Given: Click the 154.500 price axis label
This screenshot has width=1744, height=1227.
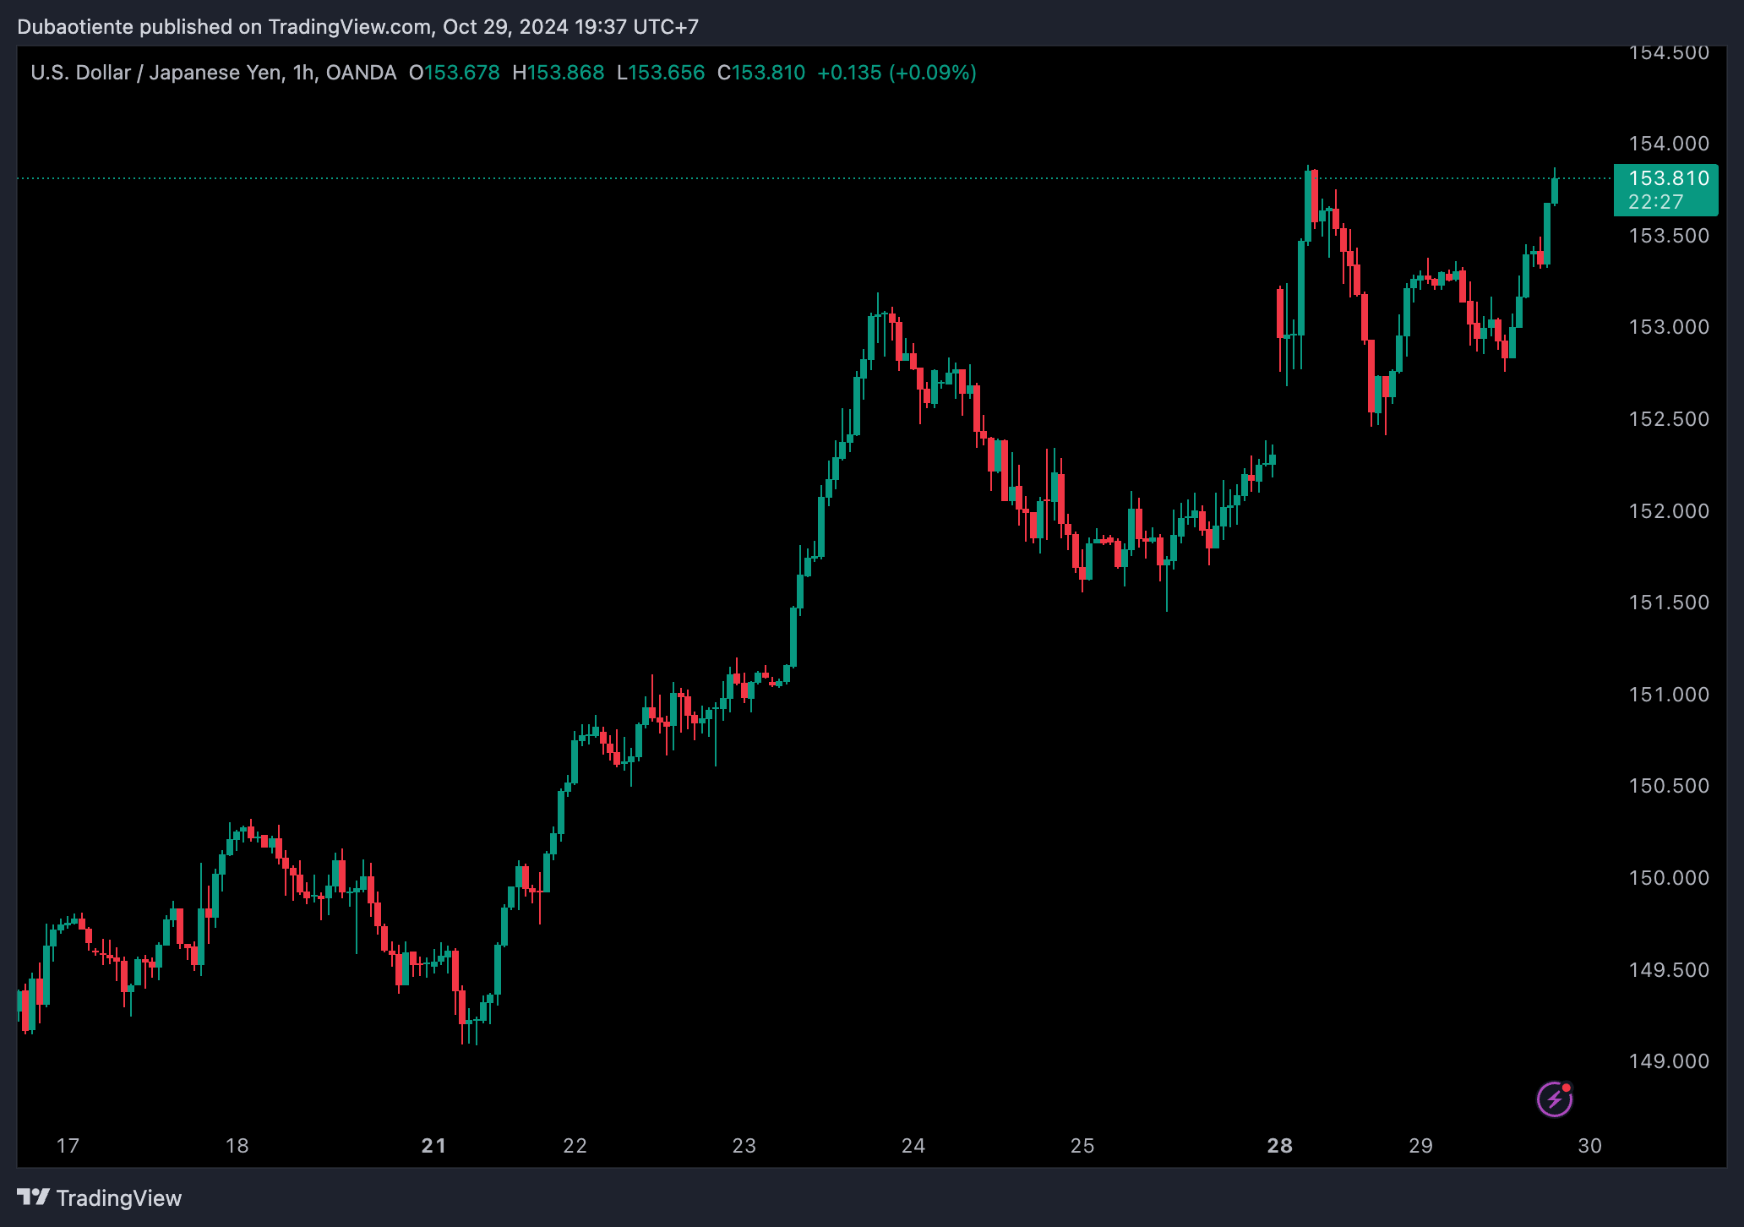Looking at the screenshot, I should click(1668, 53).
